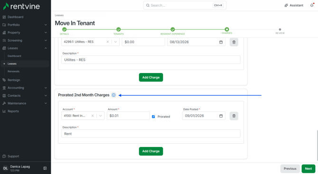
Task: Clear the 4100 Rent account selection
Action: click(x=93, y=116)
